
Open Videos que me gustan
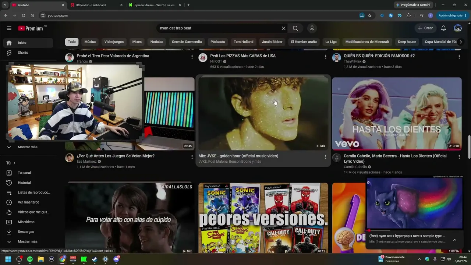(29, 212)
